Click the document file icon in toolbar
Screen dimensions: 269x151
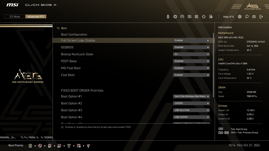[211, 16]
